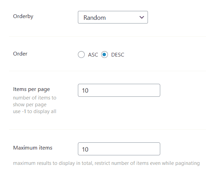Viewport: 206px width, 171px height.
Task: Select the ASC radio button
Action: [81, 55]
